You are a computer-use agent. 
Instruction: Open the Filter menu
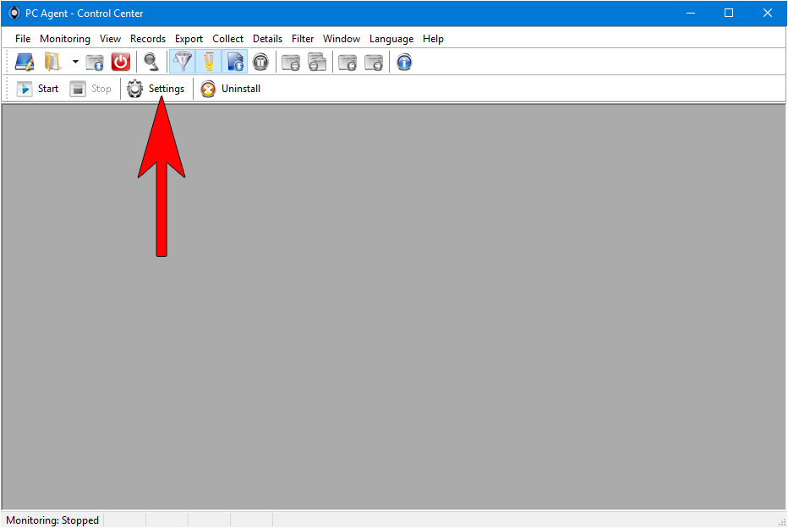point(303,39)
